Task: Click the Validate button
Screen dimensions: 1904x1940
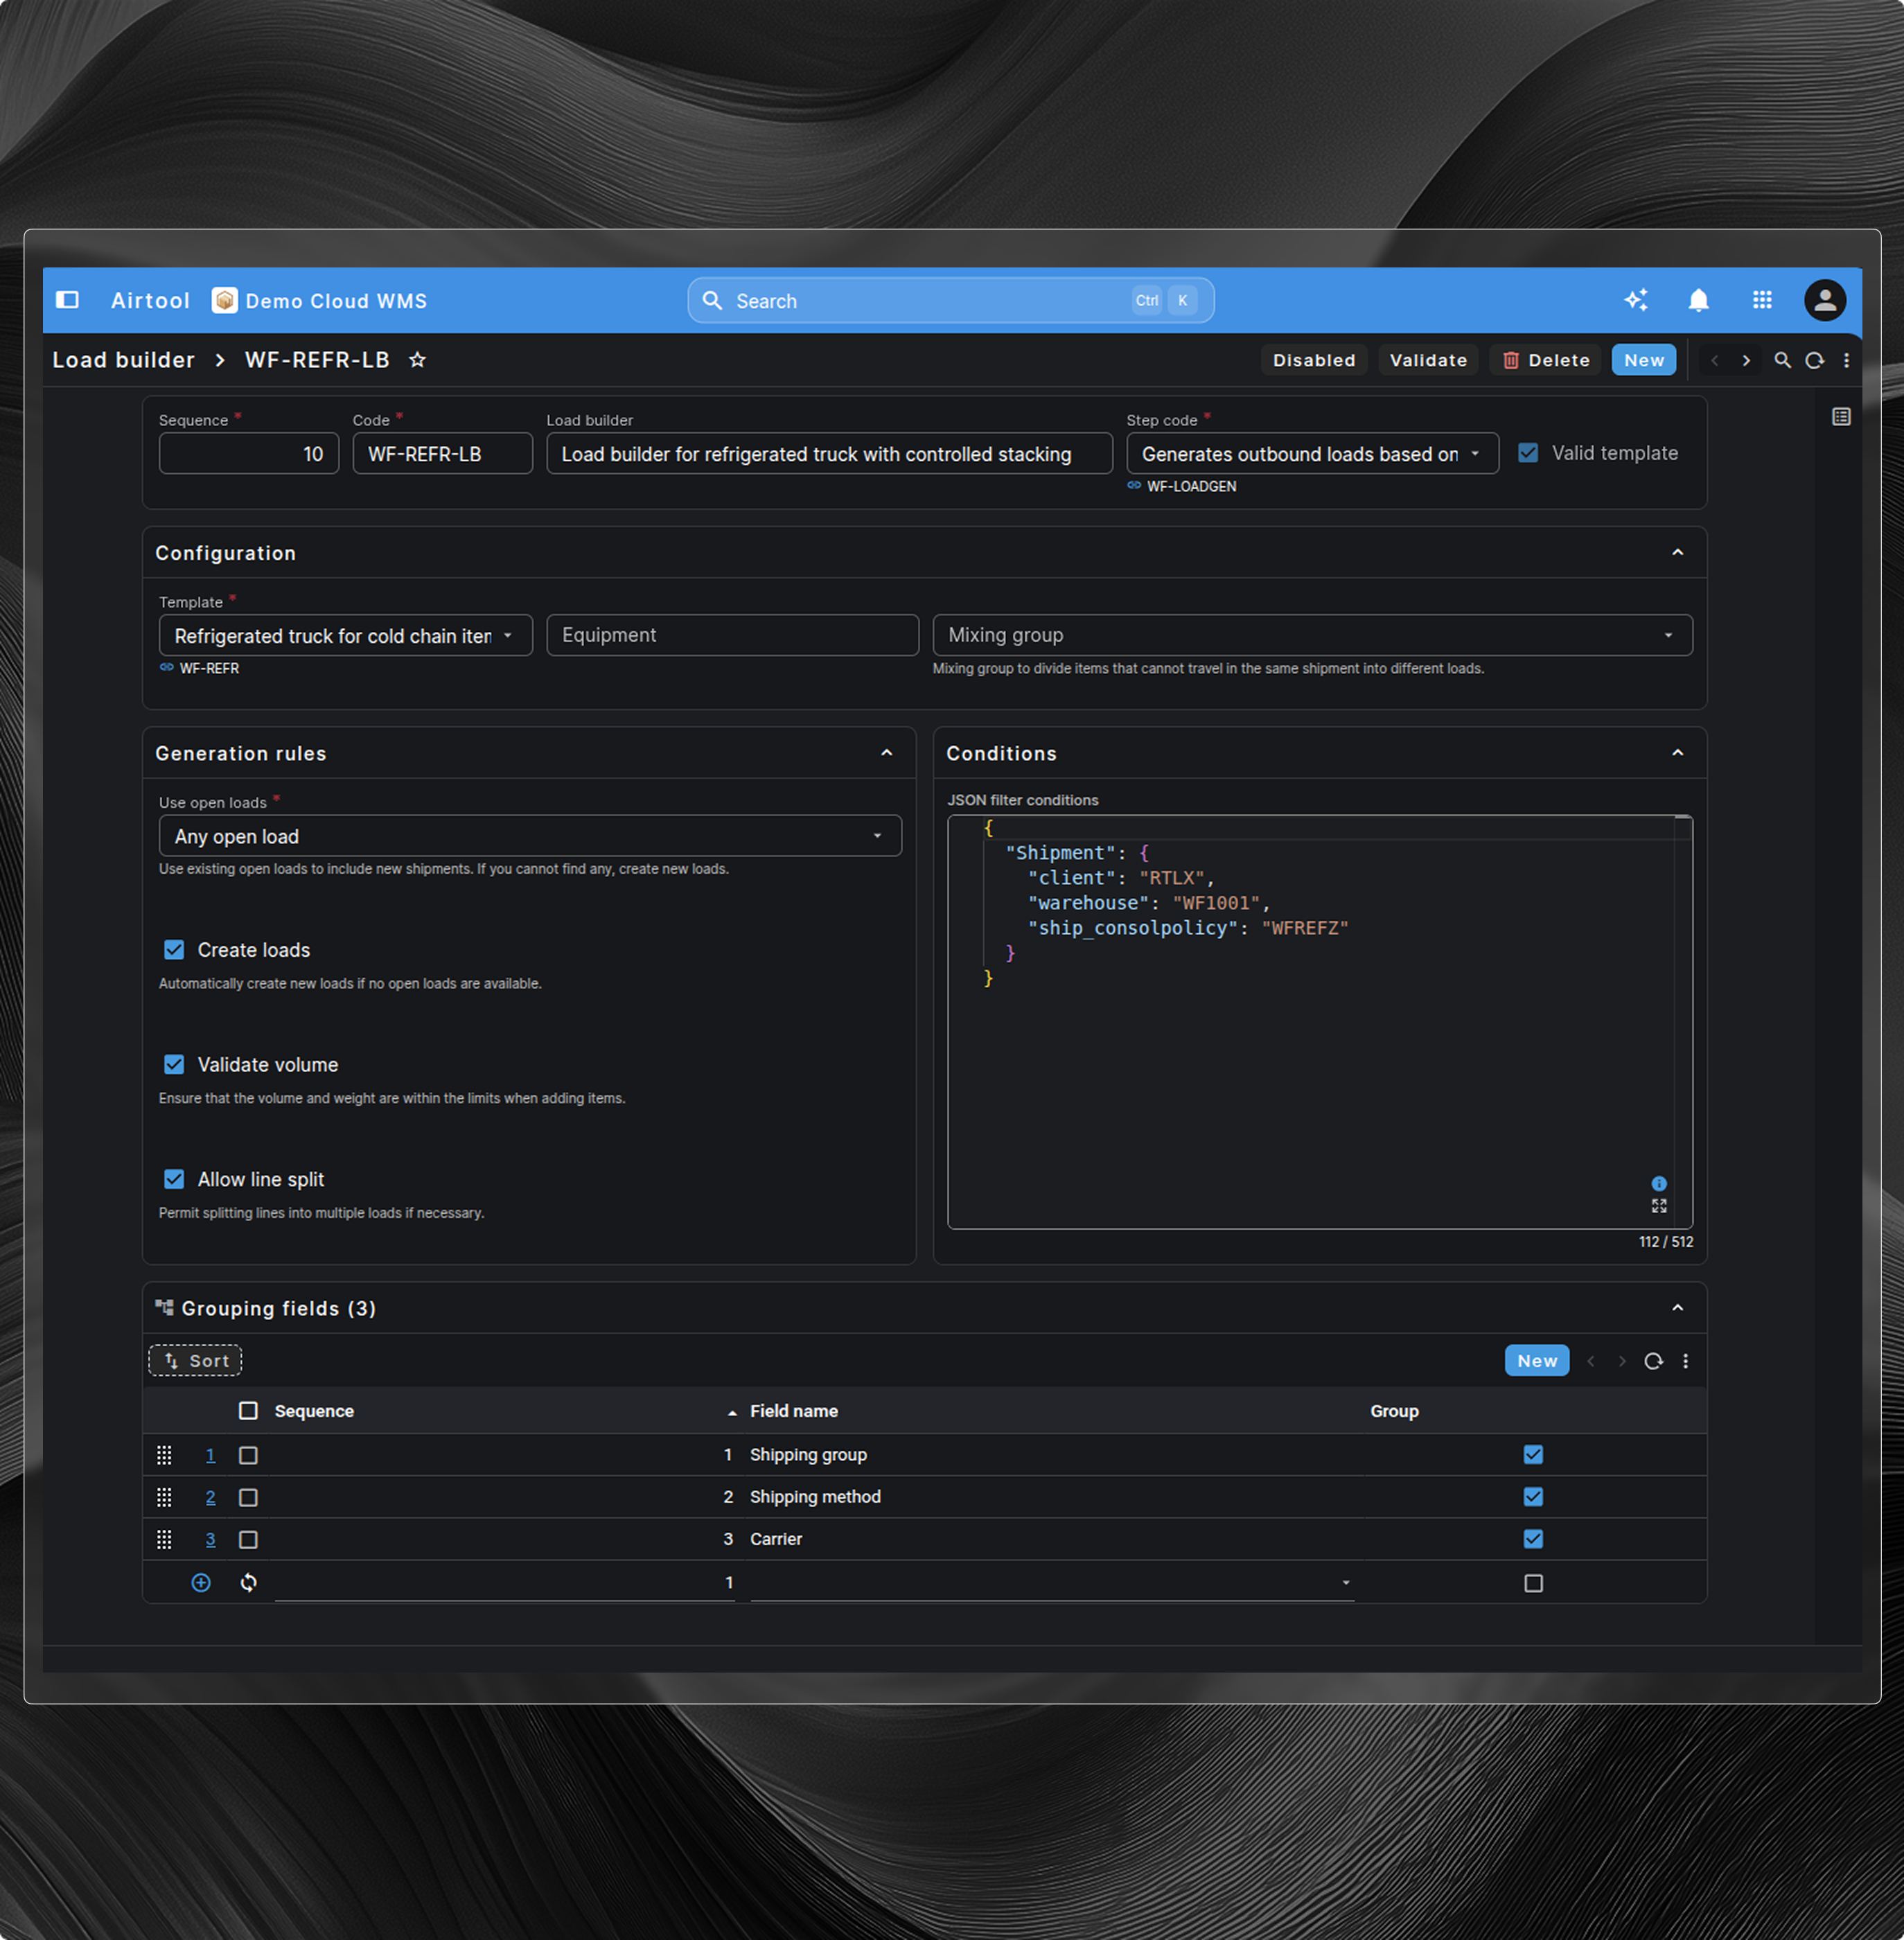Action: click(x=1427, y=360)
